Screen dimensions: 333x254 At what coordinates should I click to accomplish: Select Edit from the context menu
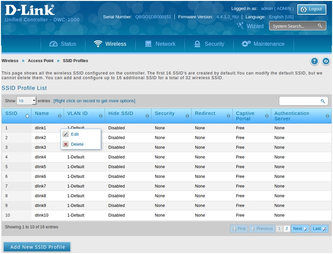(x=74, y=134)
